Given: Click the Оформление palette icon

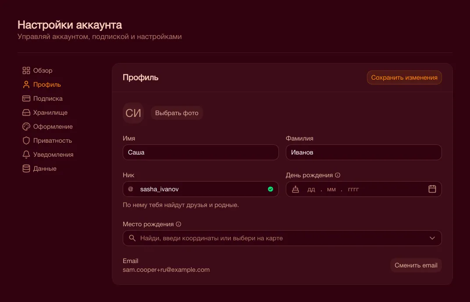Looking at the screenshot, I should (26, 126).
